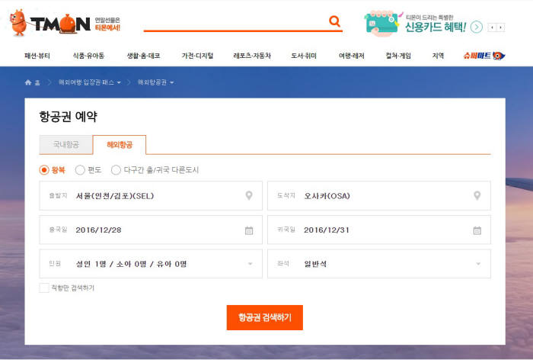Open the 슈퍼마트 logo link
533x360 pixels.
(x=484, y=56)
